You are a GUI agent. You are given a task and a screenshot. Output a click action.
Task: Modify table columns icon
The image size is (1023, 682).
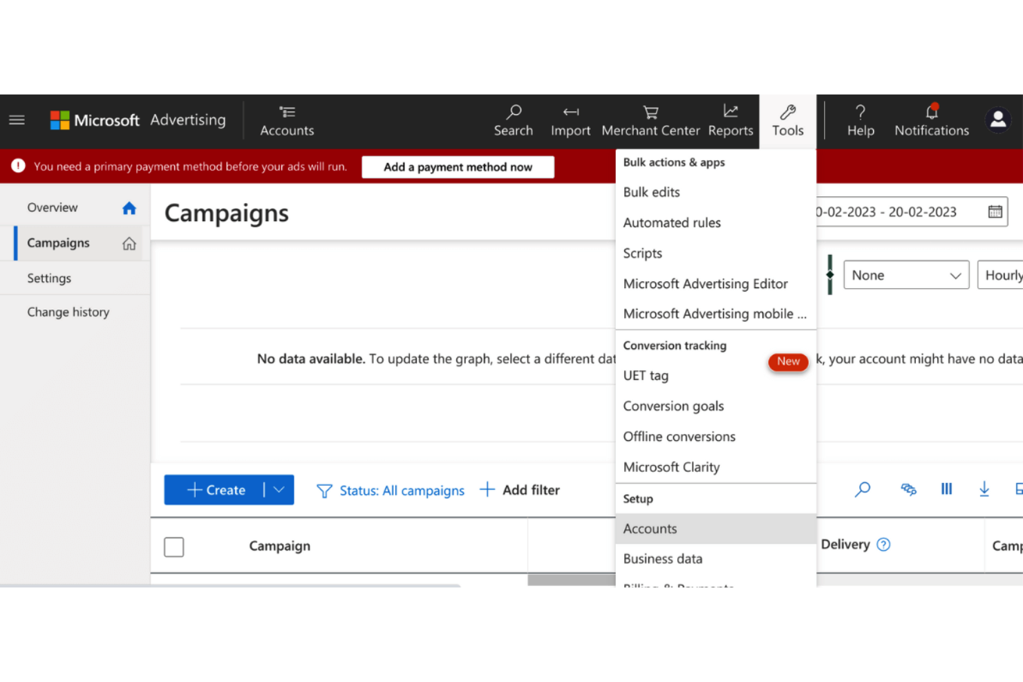point(946,489)
